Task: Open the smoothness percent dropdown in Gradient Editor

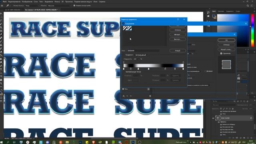Action: click(139, 59)
